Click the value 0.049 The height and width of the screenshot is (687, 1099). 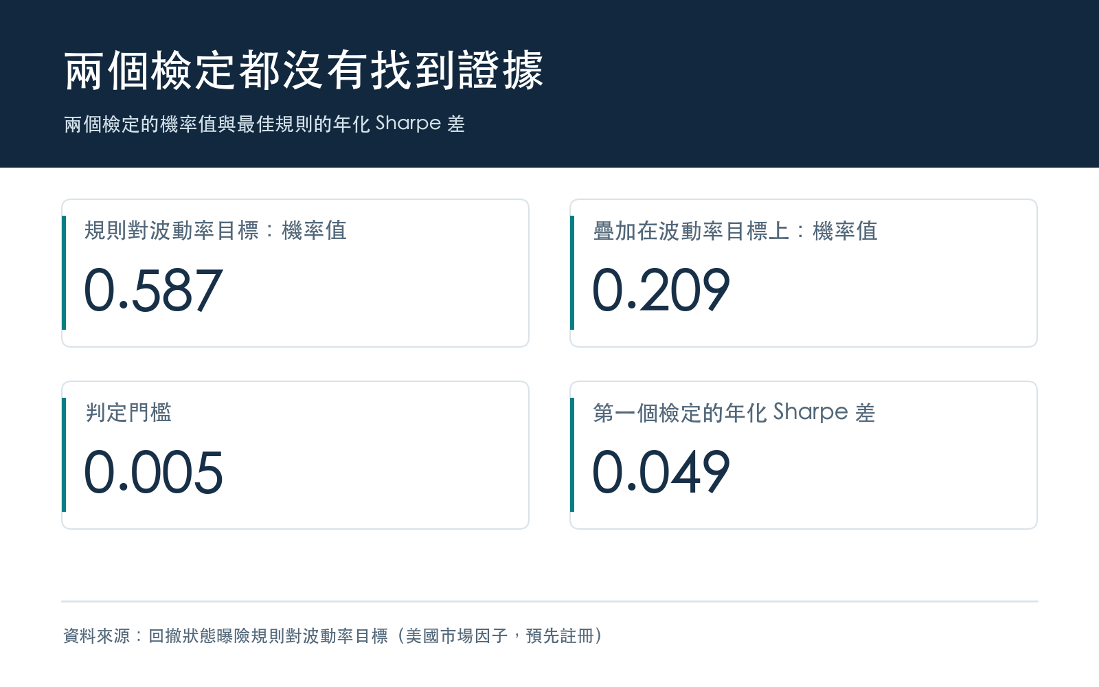(661, 473)
